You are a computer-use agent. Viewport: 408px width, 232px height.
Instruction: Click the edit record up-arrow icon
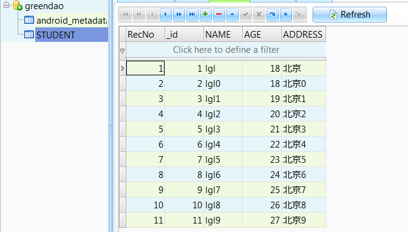tap(232, 15)
